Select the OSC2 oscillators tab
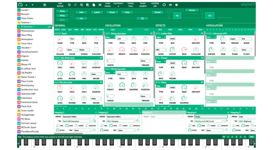 [130, 30]
